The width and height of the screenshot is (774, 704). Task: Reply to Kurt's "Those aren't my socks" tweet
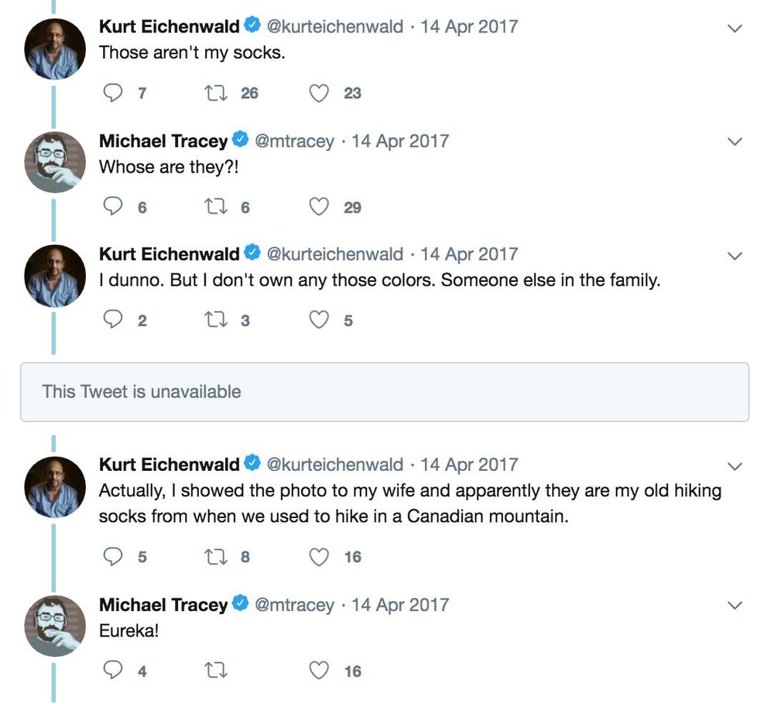click(x=112, y=92)
